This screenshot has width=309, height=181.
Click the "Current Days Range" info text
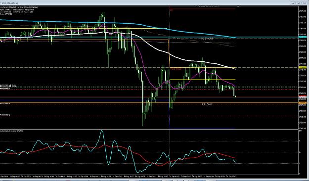click(x=23, y=12)
